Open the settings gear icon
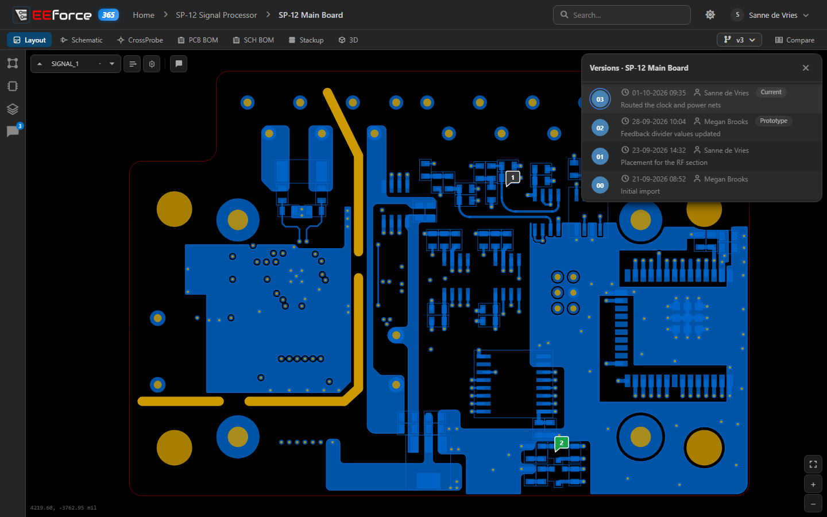This screenshot has width=827, height=517. coord(710,15)
